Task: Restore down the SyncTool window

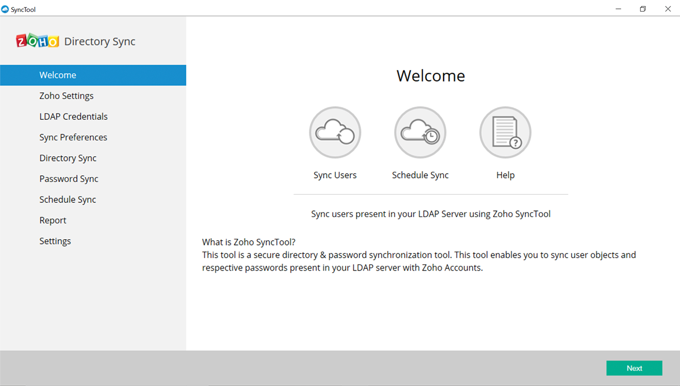Action: 643,9
